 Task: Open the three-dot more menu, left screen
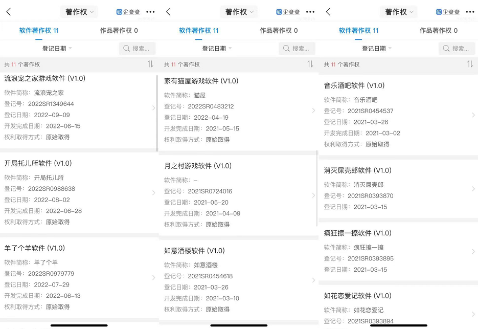(150, 12)
